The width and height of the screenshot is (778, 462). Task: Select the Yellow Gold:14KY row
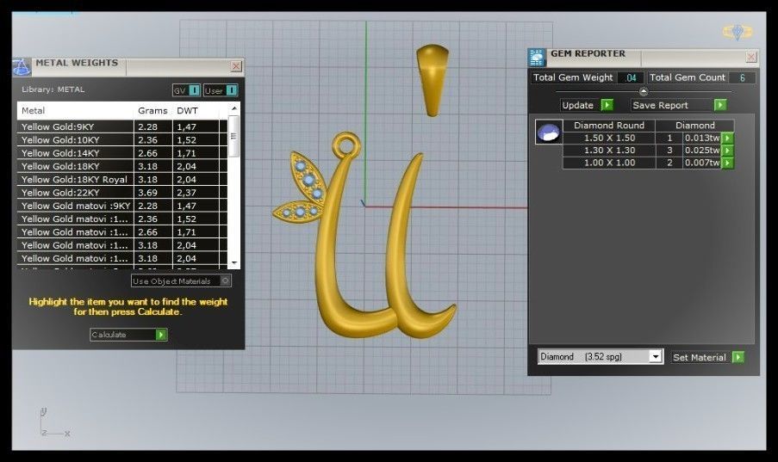point(122,153)
